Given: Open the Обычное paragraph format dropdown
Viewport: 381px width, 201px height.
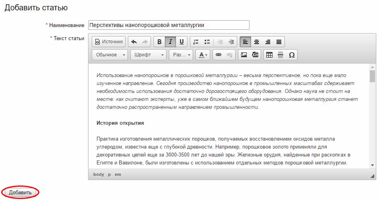Looking at the screenshot, I should coord(110,55).
